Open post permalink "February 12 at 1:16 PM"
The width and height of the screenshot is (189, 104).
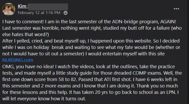(x=39, y=12)
